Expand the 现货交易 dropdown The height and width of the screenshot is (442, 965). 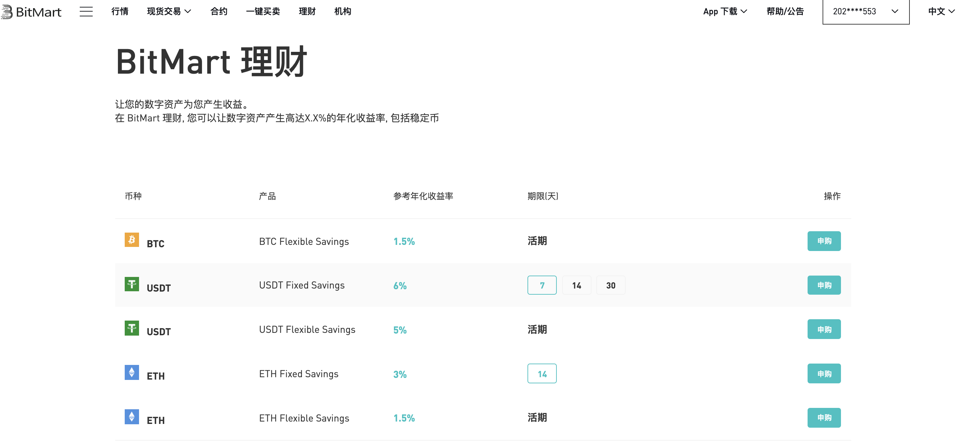[x=169, y=12]
